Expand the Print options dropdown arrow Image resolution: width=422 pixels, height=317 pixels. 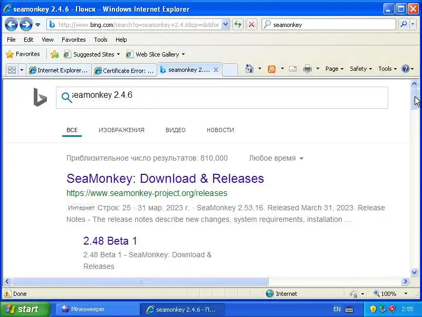click(x=318, y=69)
